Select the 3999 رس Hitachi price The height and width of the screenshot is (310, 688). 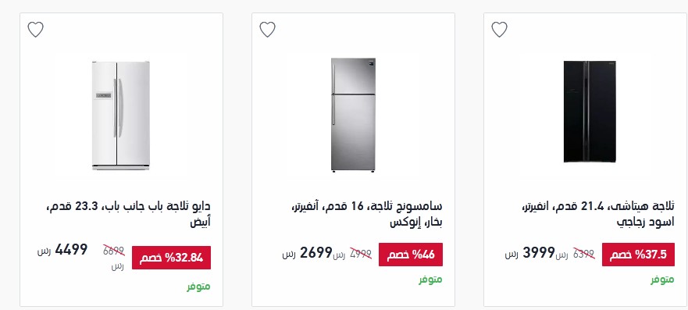click(x=529, y=253)
